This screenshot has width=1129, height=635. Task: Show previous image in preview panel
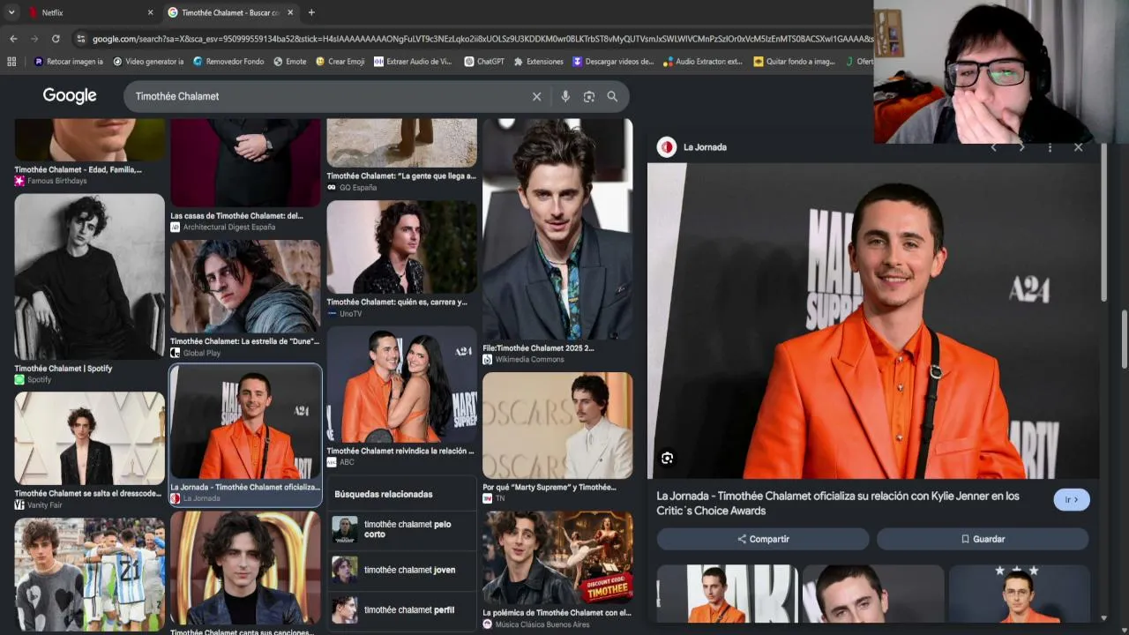[994, 147]
